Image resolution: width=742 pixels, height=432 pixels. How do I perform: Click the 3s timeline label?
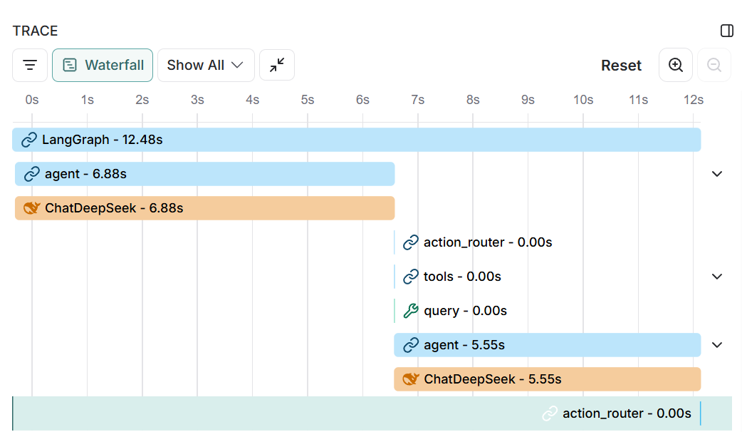click(197, 100)
